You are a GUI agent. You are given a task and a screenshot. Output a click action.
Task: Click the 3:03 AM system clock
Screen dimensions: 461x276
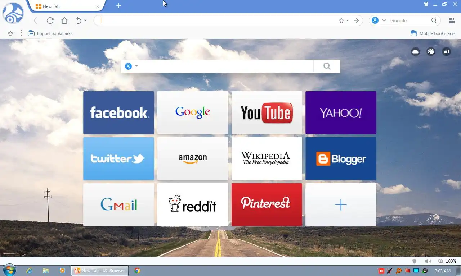[x=443, y=271]
